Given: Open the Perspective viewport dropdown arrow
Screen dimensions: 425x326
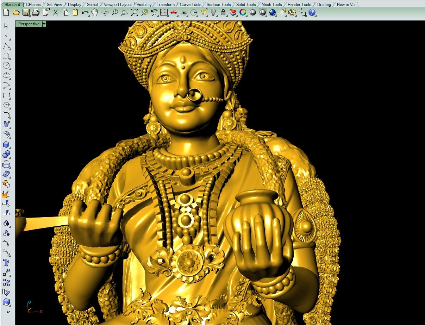Looking at the screenshot, I should pos(44,24).
